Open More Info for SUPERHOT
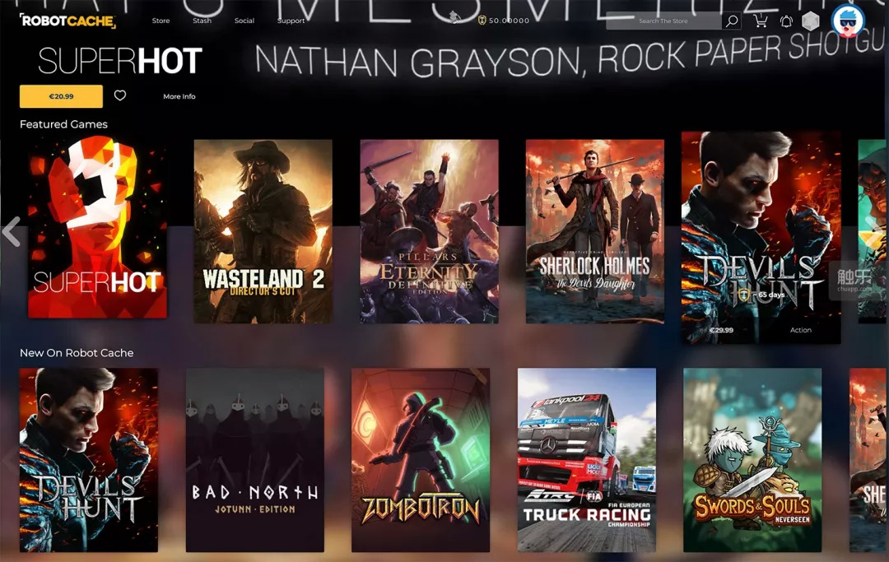 [x=179, y=96]
